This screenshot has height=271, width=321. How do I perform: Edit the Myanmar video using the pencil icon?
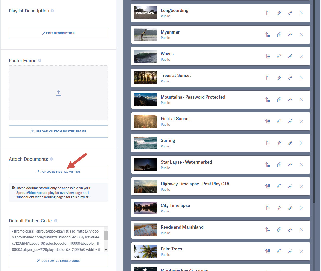(x=279, y=34)
